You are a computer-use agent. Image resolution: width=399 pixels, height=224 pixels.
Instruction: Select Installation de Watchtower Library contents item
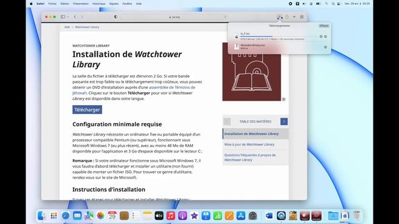pos(256,134)
